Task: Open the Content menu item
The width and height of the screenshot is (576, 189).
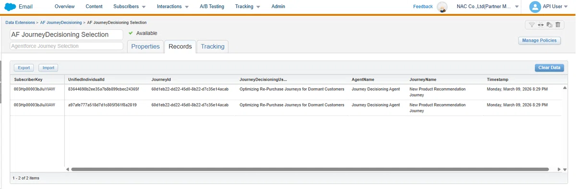Action: 94,7
